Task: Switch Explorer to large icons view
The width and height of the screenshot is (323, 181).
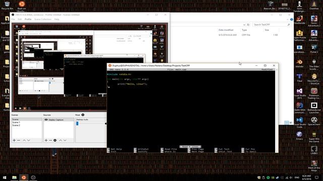Action: pyautogui.click(x=291, y=123)
